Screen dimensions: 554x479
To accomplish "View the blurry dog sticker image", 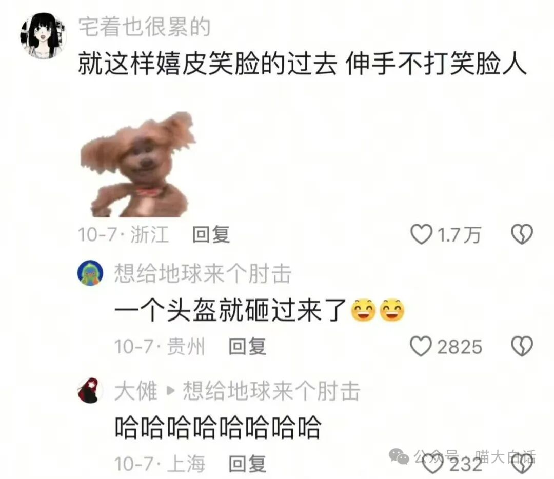I will tap(138, 165).
